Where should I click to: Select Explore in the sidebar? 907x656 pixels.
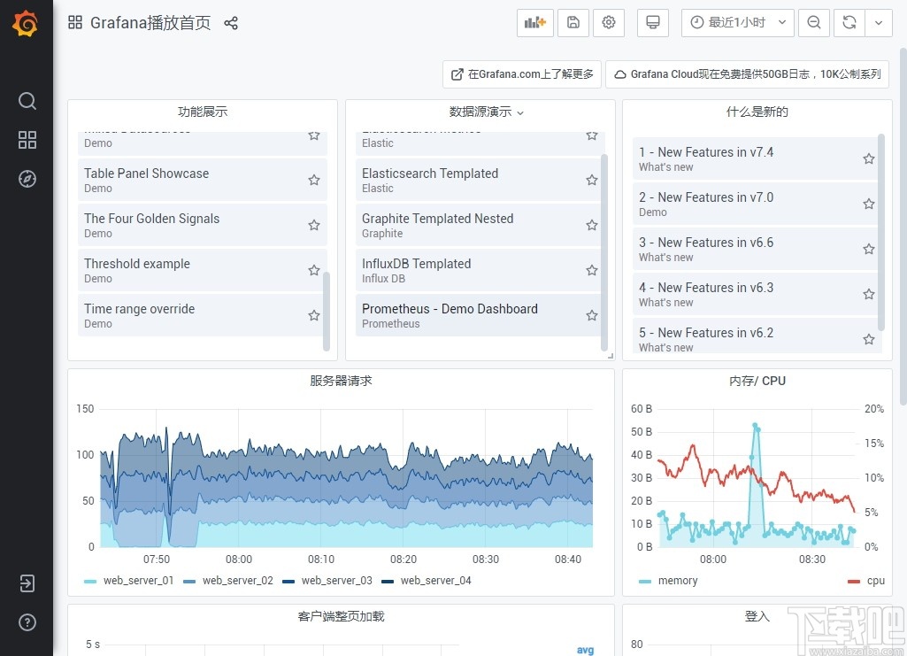coord(27,179)
